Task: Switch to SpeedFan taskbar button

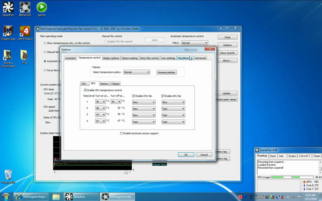Action: [81, 197]
